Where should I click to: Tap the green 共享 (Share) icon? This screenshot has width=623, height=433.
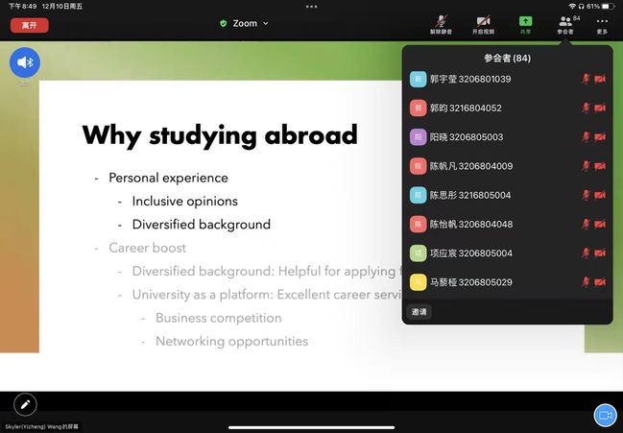click(x=525, y=23)
